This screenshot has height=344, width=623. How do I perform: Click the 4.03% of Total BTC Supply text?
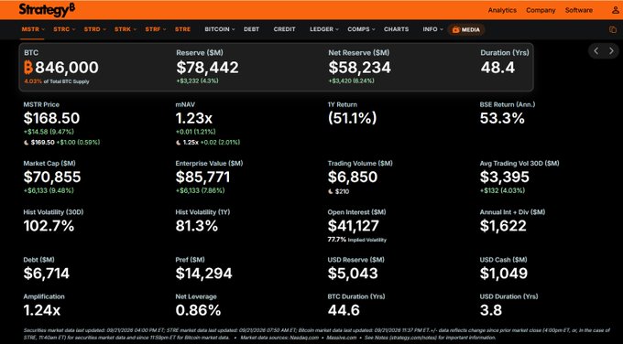coord(57,81)
